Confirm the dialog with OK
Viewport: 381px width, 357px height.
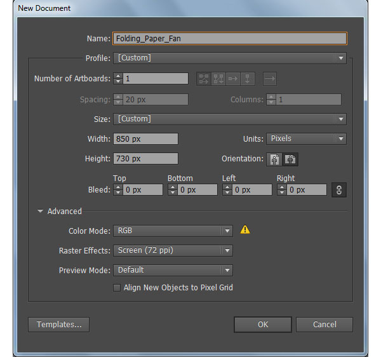pos(263,325)
